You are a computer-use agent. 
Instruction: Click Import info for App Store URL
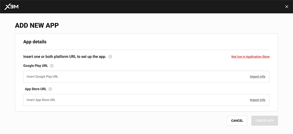click(x=258, y=100)
